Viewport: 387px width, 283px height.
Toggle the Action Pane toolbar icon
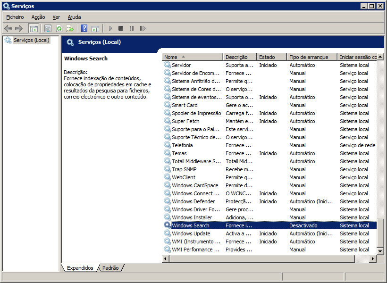coord(95,29)
